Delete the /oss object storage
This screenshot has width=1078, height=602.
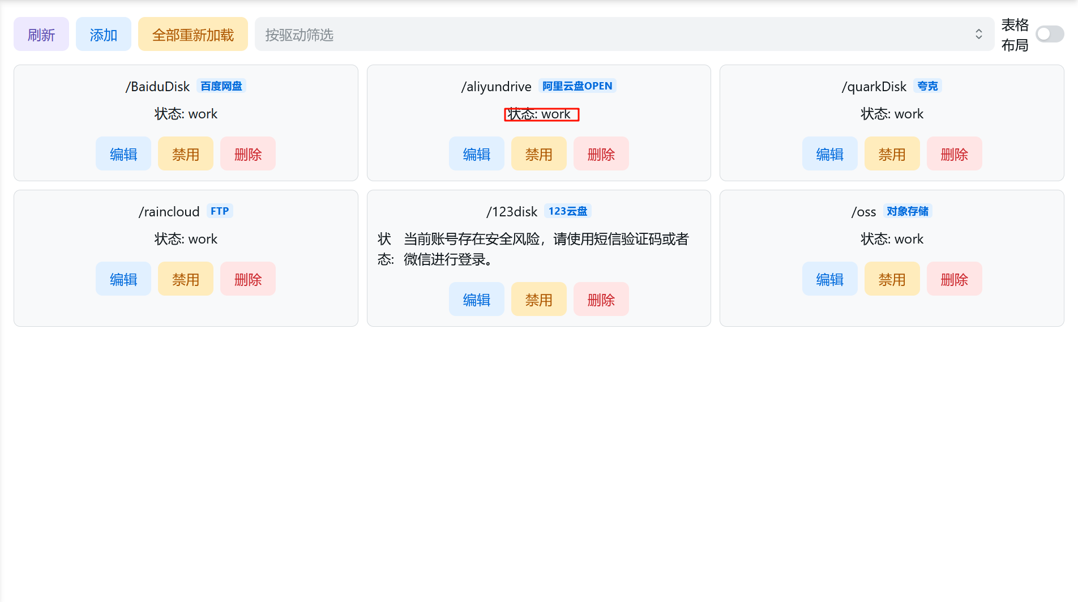(955, 279)
